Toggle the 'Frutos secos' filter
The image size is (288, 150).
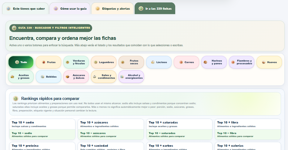pos(131,62)
